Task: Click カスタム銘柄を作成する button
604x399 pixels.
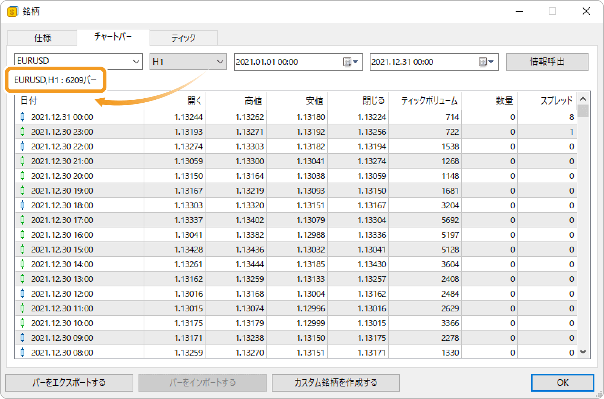Action: [x=336, y=383]
